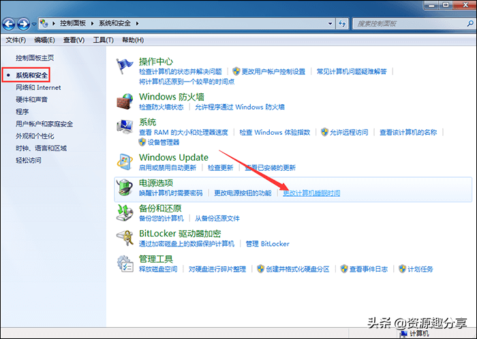Click 更改电源按钮的功能 link
The height and width of the screenshot is (339, 477).
(243, 193)
